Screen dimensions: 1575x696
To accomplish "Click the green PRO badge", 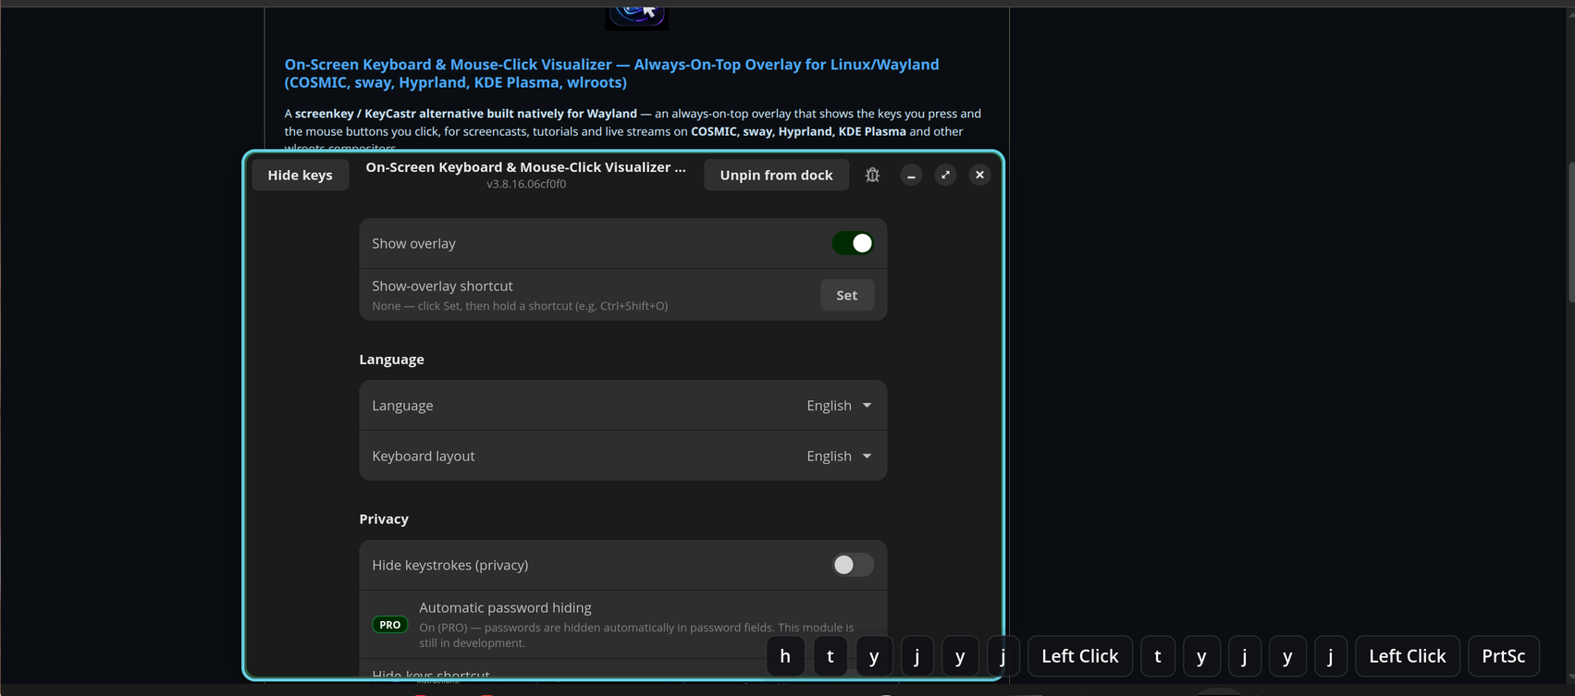I will coord(390,625).
